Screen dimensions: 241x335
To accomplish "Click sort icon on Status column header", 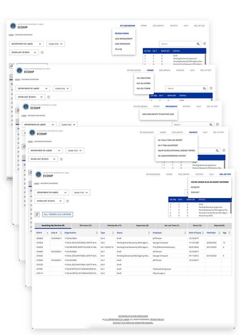I will coord(149,233).
